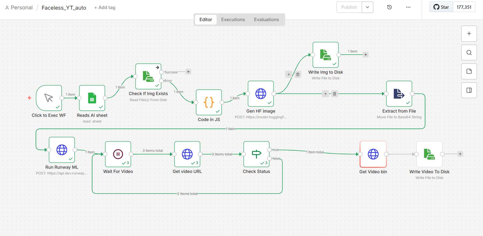
Task: Open the Get video URL node
Action: tap(187, 154)
